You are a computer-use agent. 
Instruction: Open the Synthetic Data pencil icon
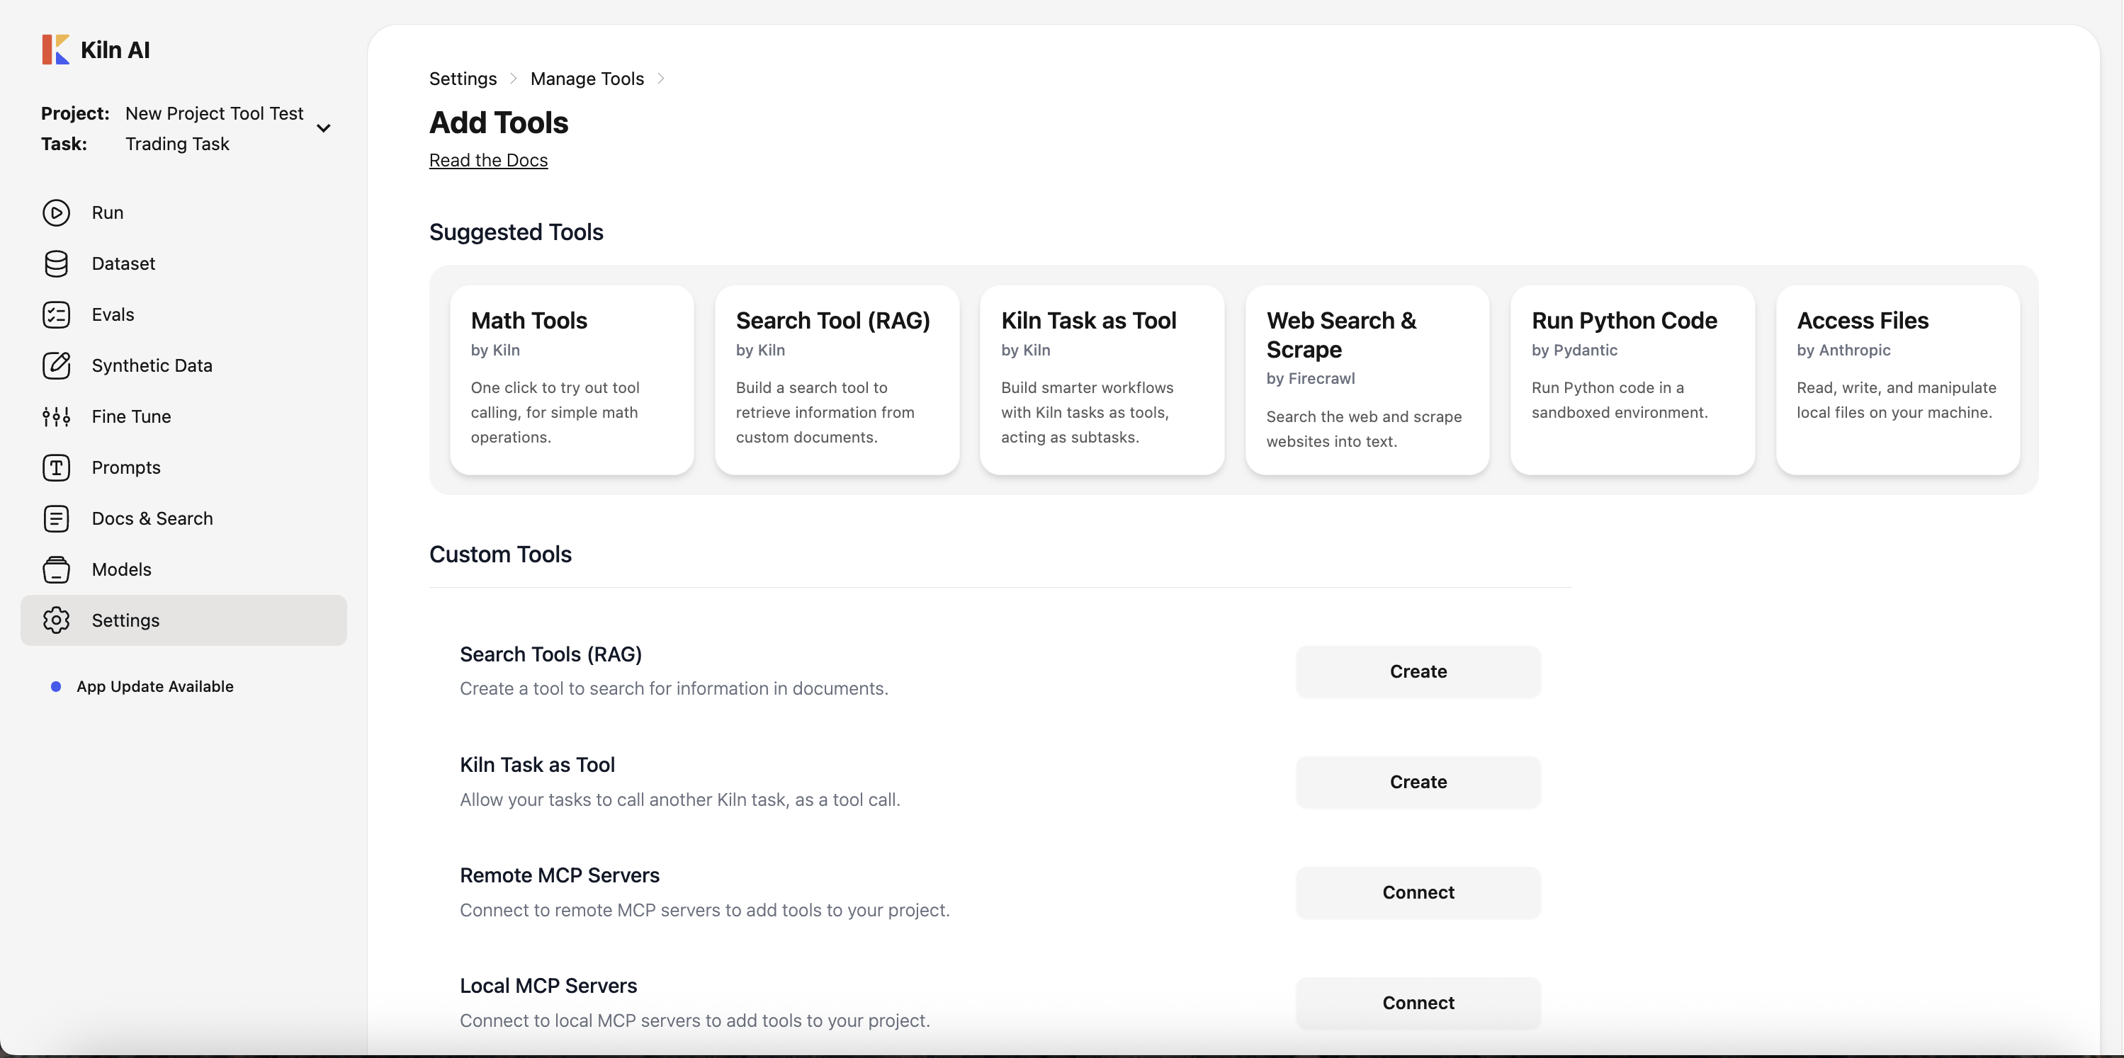[x=56, y=366]
